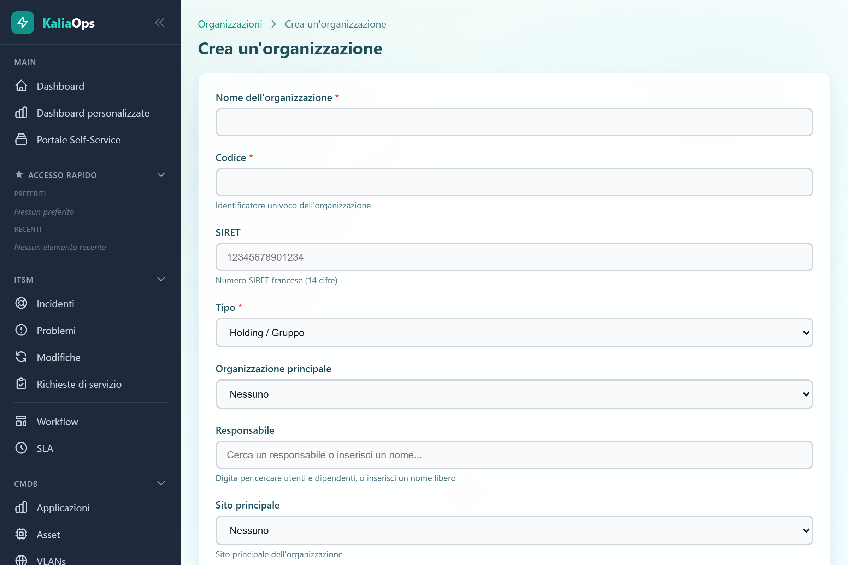848x565 pixels.
Task: Click the SLA clock icon
Action: (x=21, y=448)
